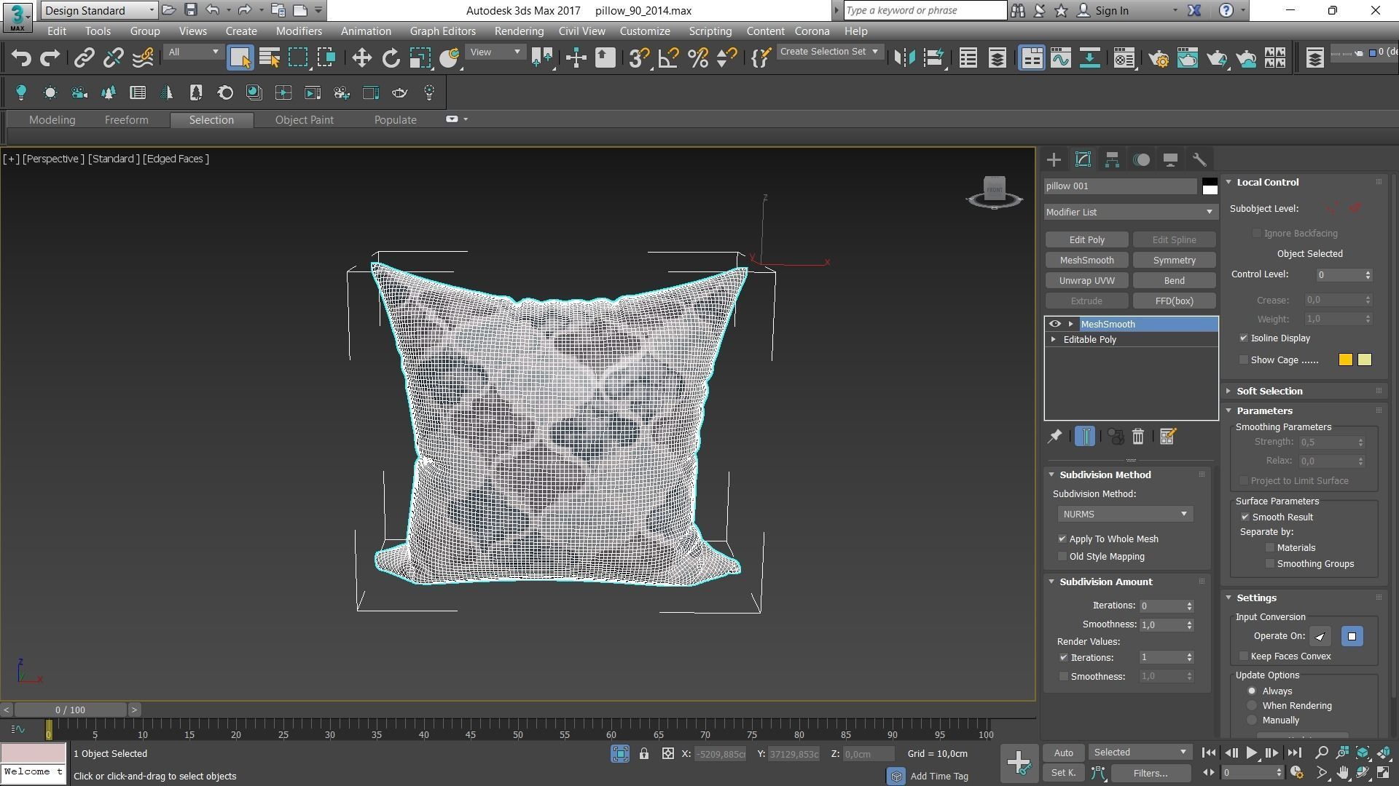Screen dimensions: 1399x786
Task: Open the Utilities wrench panel tab
Action: 1199,159
